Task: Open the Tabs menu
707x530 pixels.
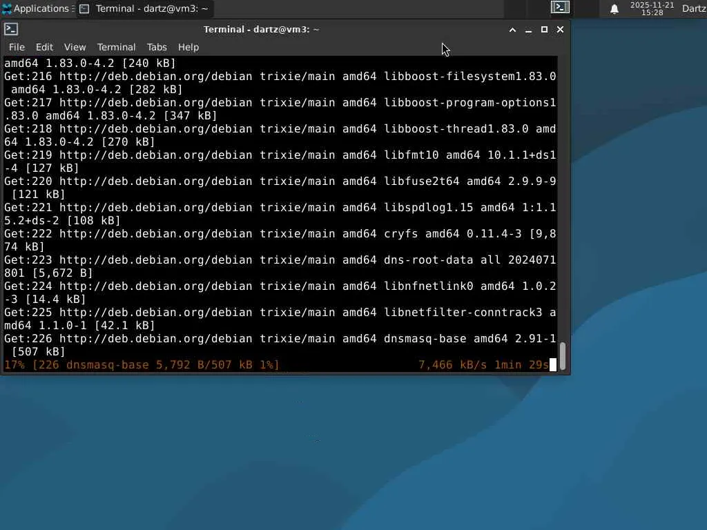Action: pos(157,47)
